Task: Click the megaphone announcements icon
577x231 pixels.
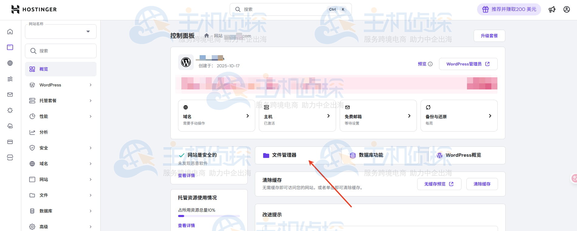Action: [x=552, y=9]
